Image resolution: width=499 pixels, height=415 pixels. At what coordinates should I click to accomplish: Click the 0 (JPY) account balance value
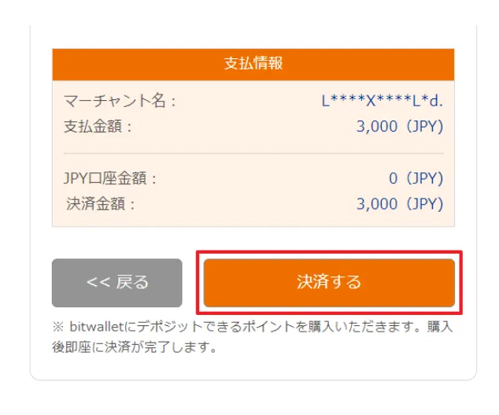[x=416, y=179]
